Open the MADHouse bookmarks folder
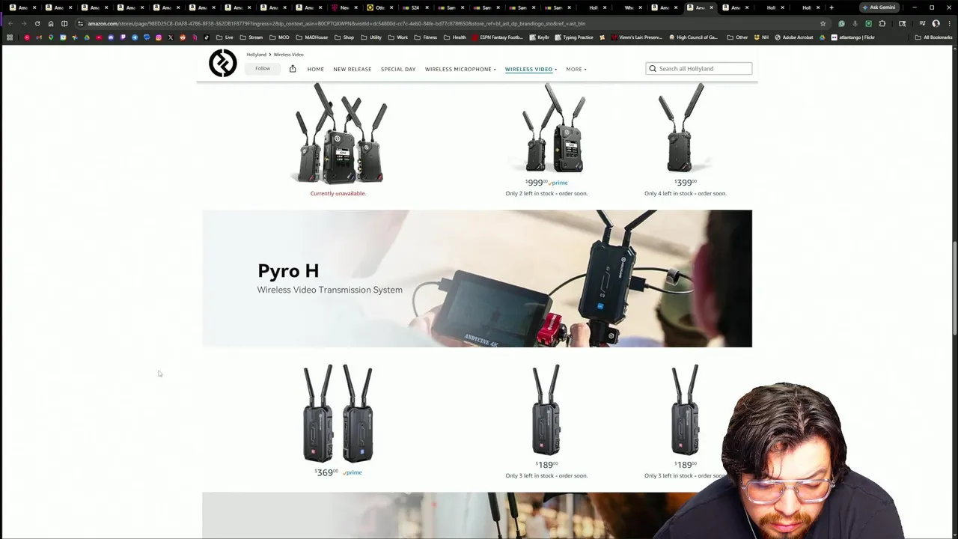The width and height of the screenshot is (958, 539). pos(312,37)
